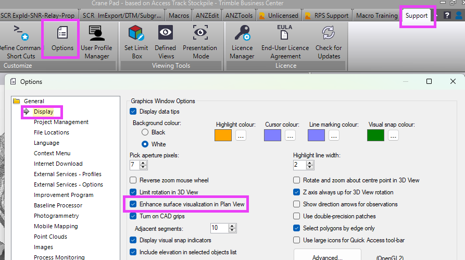Click the Cursor colour swatch
The image size is (465, 260).
click(272, 135)
